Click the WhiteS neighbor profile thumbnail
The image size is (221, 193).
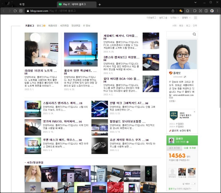pos(172,172)
